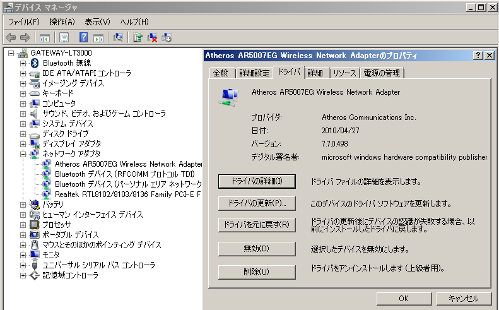Click the キーボード keyboard category icon

point(34,93)
